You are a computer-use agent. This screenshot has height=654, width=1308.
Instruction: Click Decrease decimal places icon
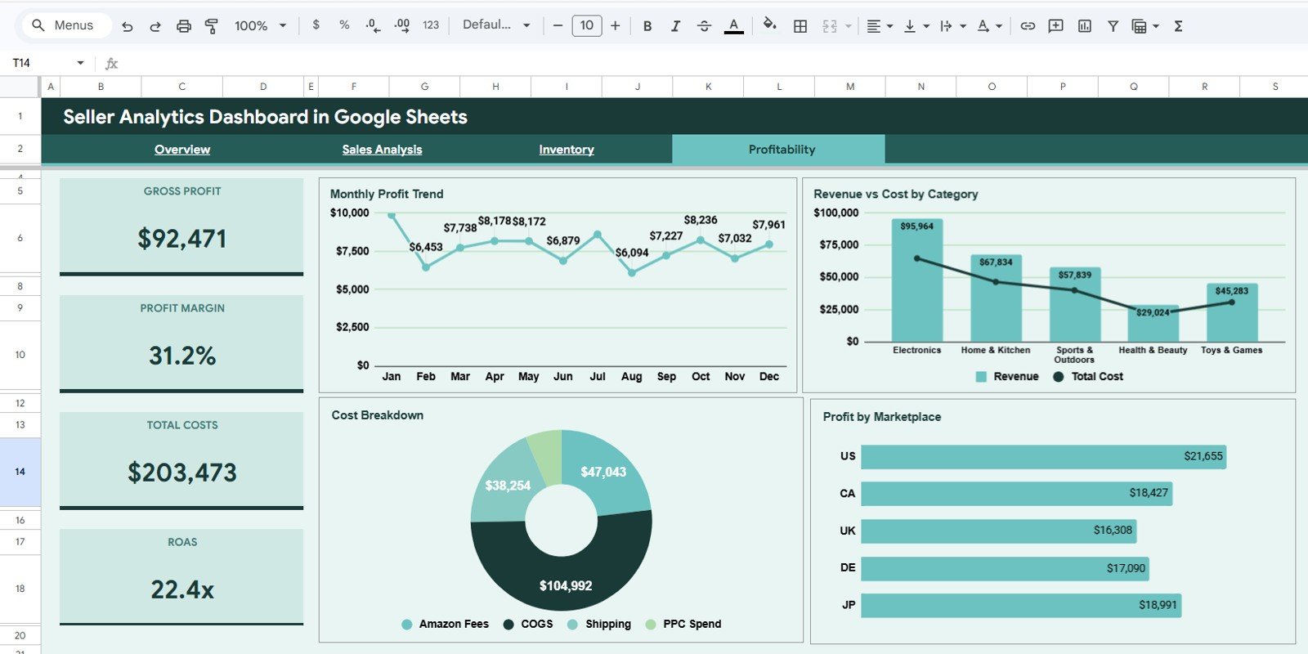(373, 25)
